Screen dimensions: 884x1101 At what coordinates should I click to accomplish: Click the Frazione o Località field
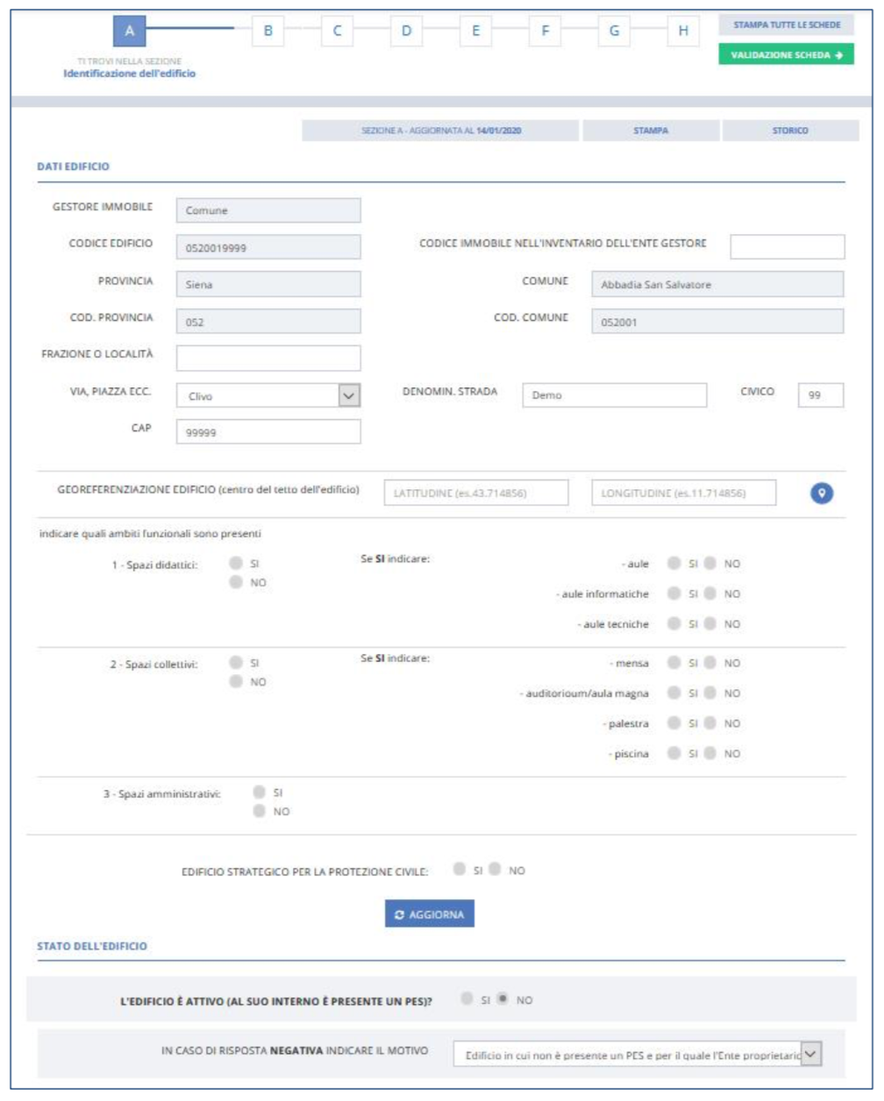[267, 358]
